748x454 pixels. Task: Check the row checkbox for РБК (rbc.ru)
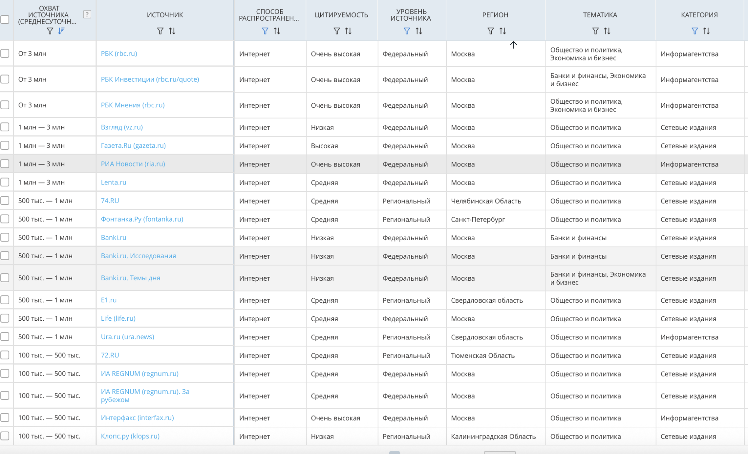tap(5, 54)
